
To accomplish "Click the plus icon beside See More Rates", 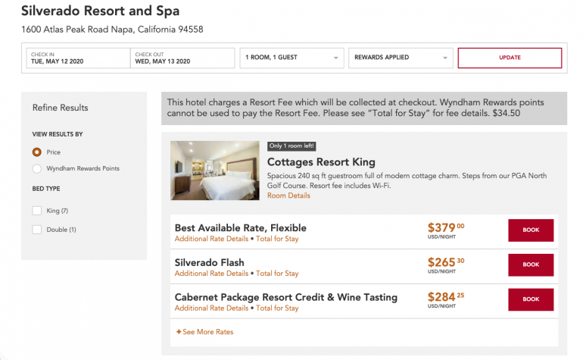I will (179, 332).
